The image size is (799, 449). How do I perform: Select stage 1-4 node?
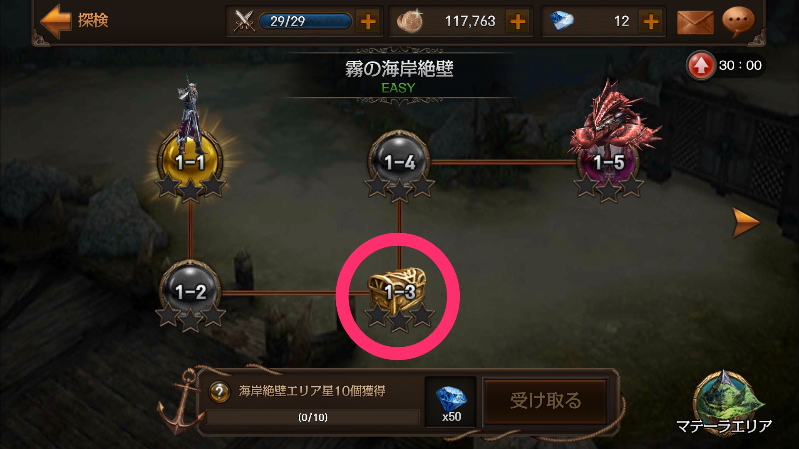click(x=399, y=162)
